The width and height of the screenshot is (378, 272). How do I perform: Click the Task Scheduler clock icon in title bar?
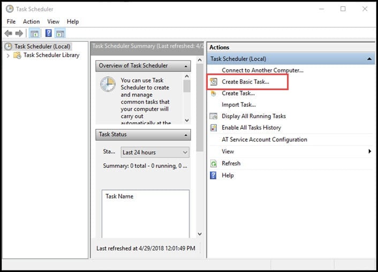pos(10,9)
